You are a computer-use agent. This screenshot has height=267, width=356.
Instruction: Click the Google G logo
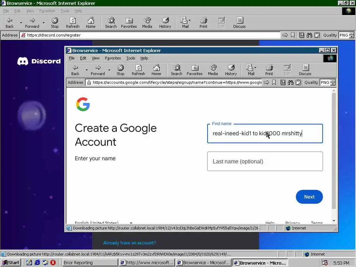point(83,104)
